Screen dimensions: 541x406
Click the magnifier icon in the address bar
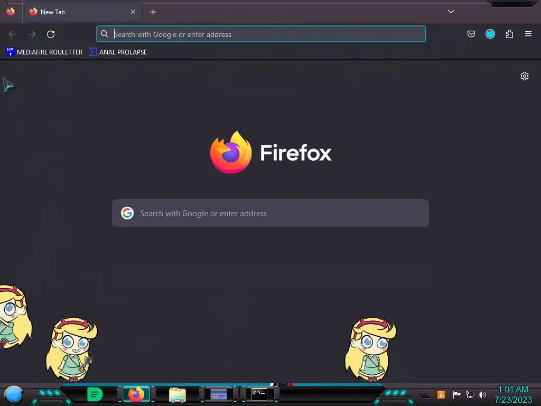click(104, 34)
